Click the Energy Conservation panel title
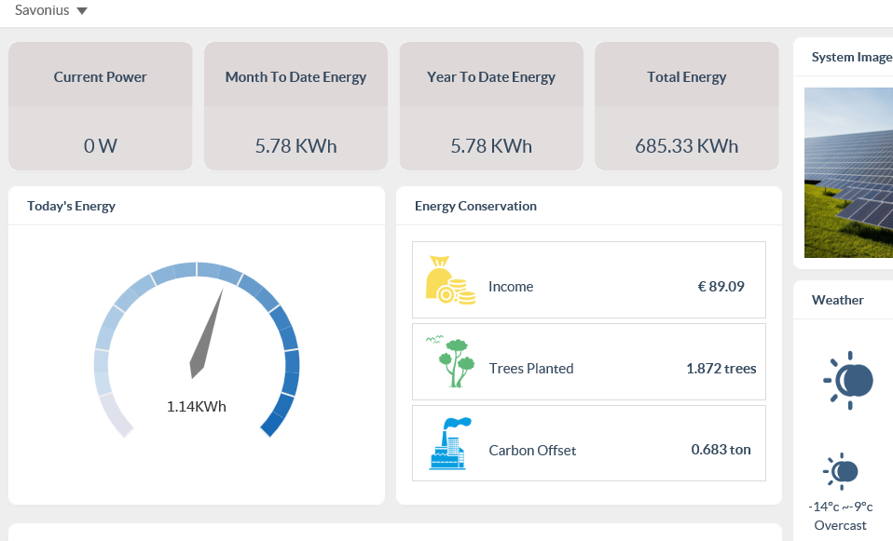 point(475,206)
